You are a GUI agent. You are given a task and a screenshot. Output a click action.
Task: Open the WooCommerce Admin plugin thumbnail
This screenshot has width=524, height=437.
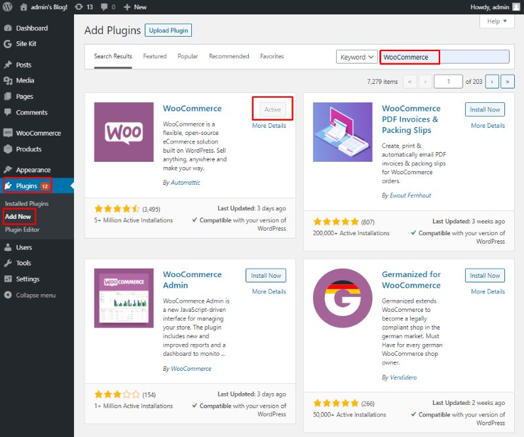click(124, 298)
